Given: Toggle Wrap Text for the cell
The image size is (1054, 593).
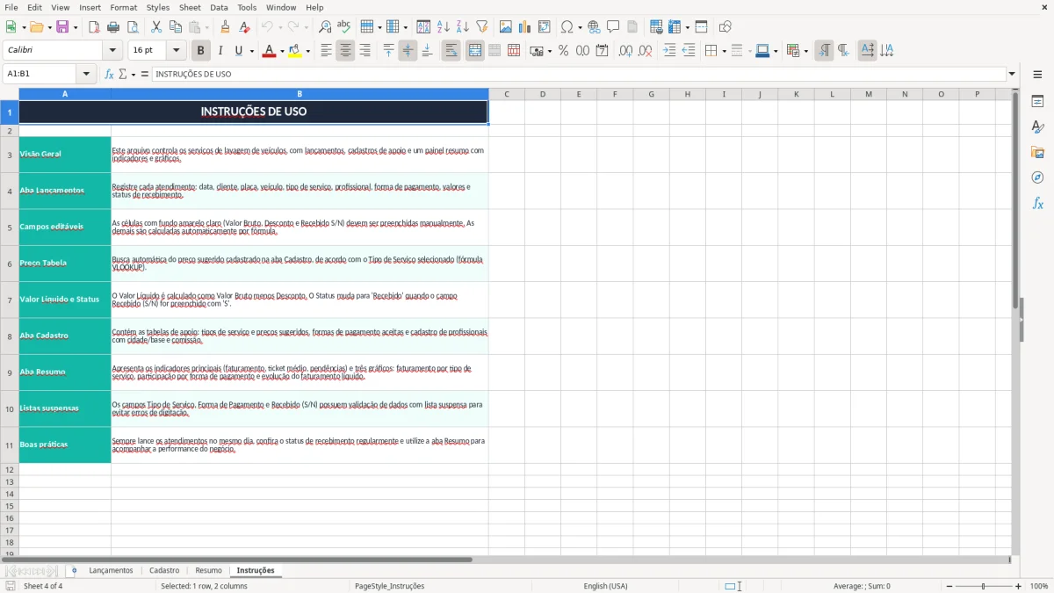Looking at the screenshot, I should 451,51.
